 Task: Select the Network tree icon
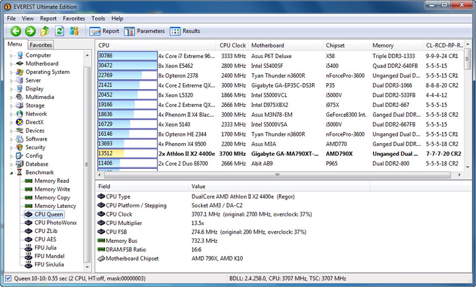point(20,113)
